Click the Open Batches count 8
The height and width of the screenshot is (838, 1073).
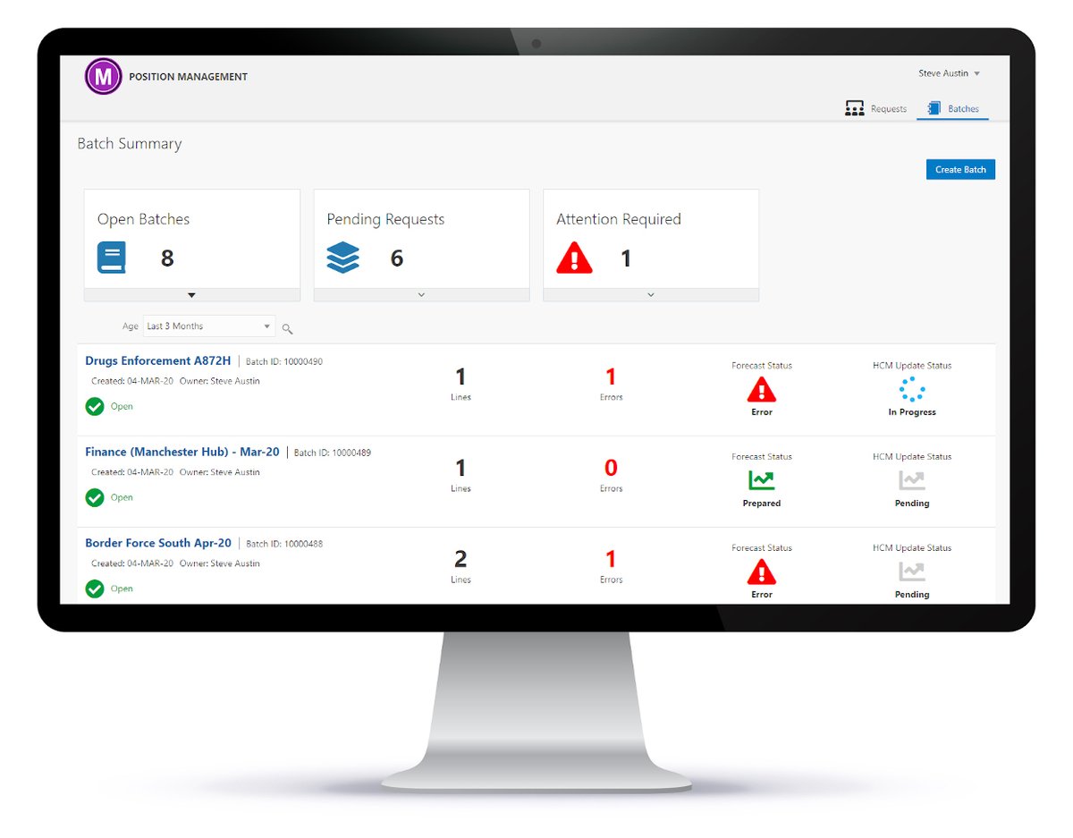point(167,258)
